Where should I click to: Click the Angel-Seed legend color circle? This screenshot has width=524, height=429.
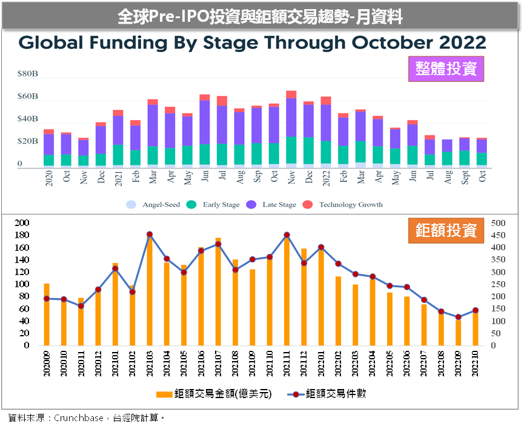click(131, 205)
